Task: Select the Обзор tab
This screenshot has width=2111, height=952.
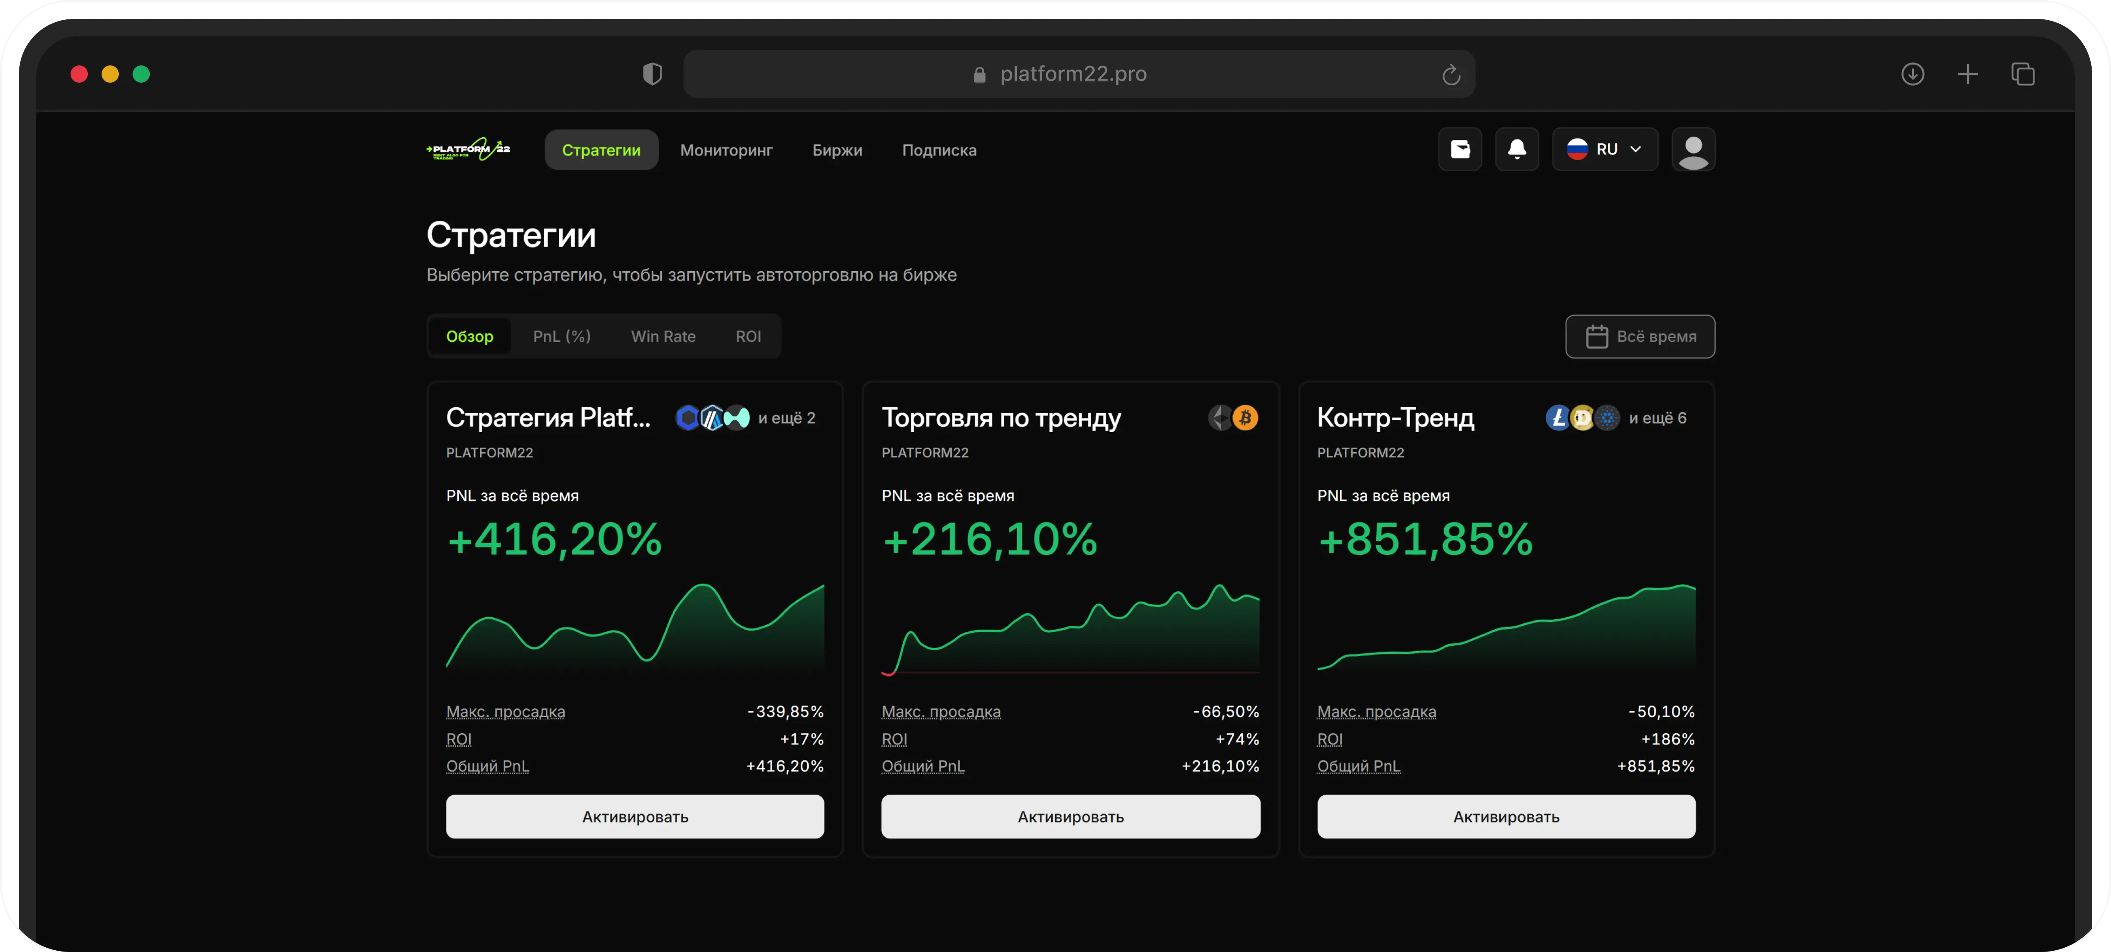Action: (x=470, y=336)
